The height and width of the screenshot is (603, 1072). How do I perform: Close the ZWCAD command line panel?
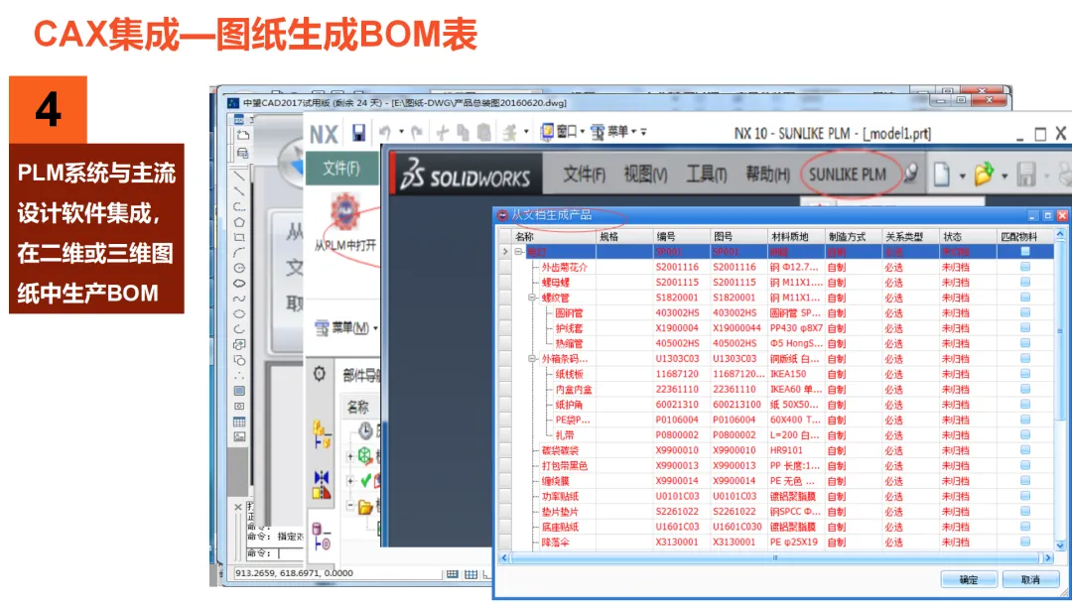(x=238, y=508)
